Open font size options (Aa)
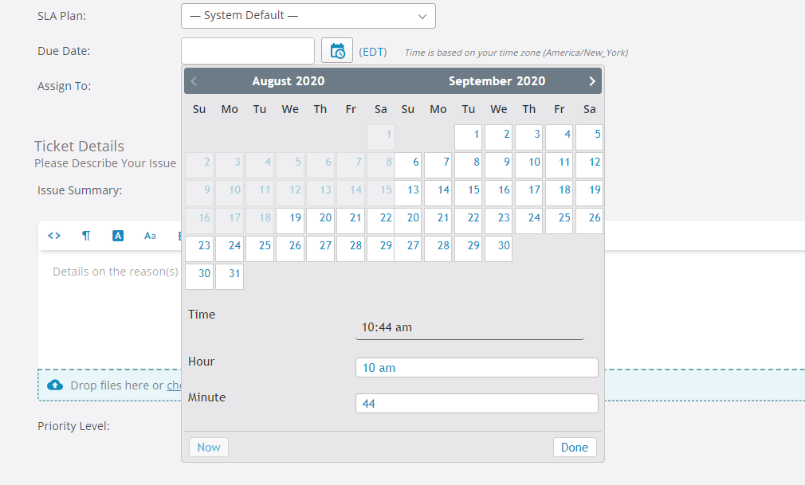Viewport: 805px width, 485px height. (150, 236)
